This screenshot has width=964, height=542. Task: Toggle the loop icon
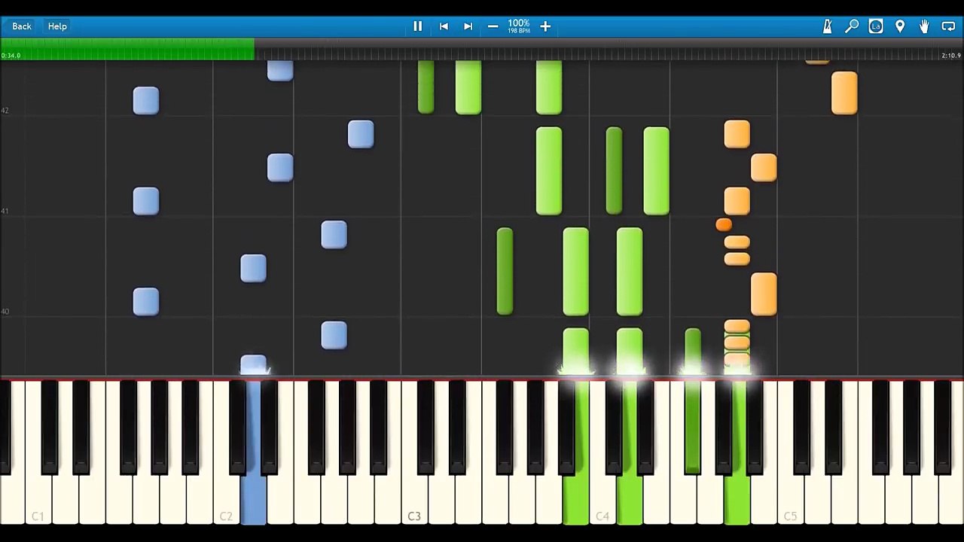coord(948,26)
